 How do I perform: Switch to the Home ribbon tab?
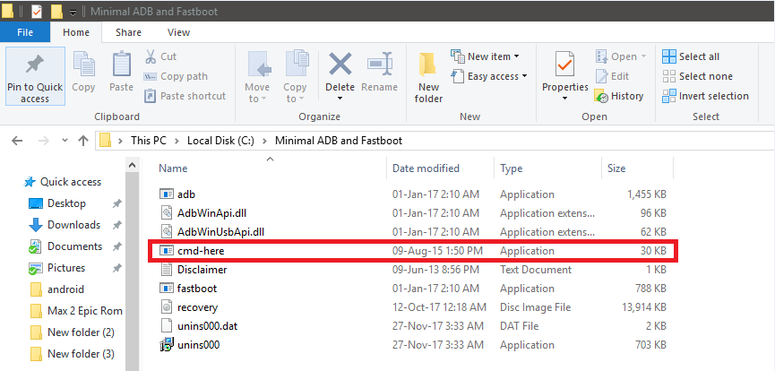pyautogui.click(x=76, y=32)
